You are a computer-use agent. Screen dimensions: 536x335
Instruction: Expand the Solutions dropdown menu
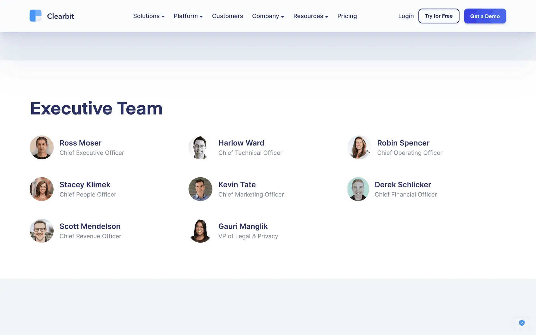tap(149, 16)
